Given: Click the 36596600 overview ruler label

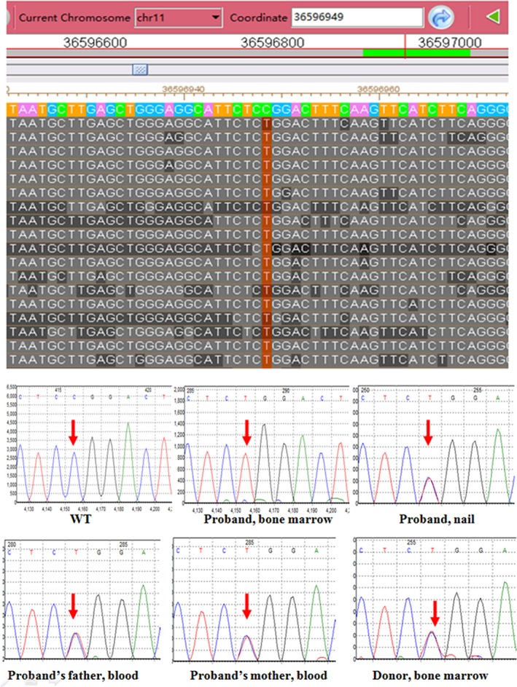Looking at the screenshot, I should (x=95, y=42).
